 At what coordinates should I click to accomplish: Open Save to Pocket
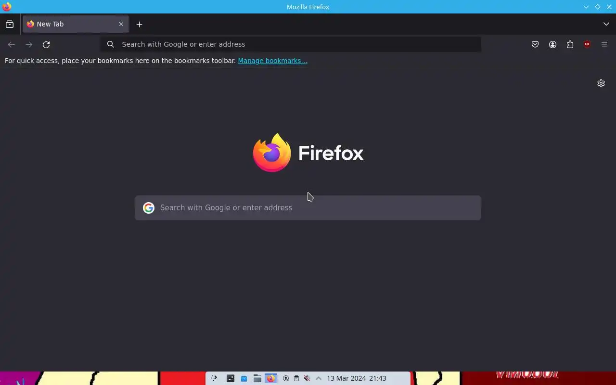[535, 44]
